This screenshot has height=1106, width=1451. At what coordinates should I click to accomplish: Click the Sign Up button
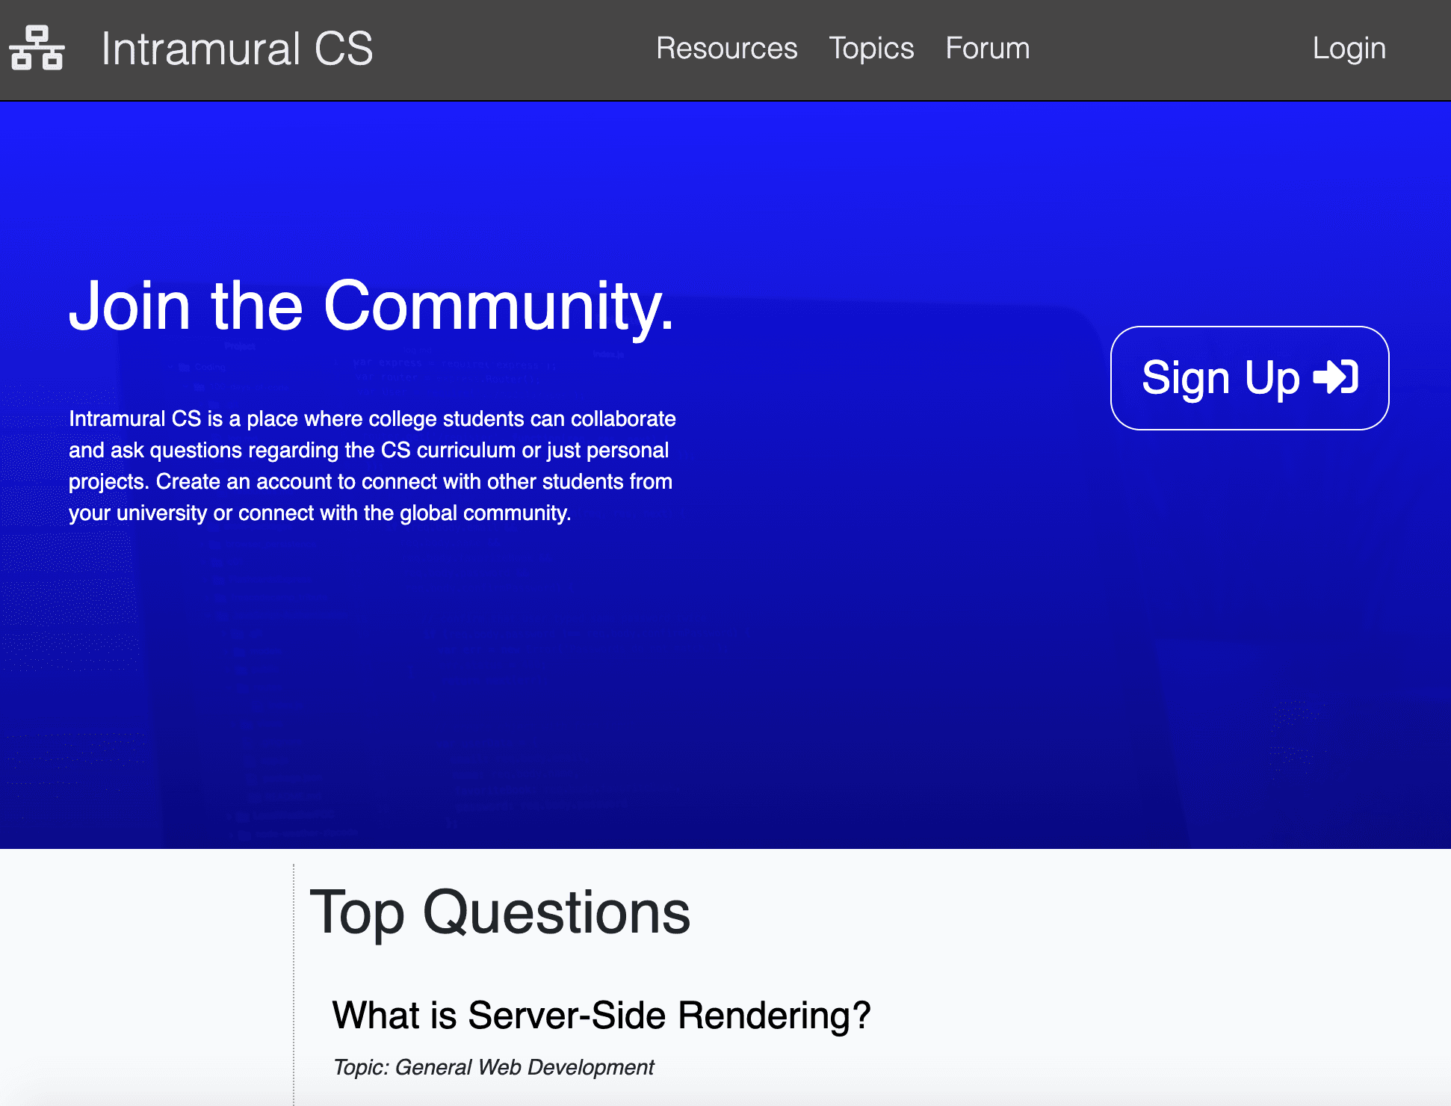(x=1249, y=378)
